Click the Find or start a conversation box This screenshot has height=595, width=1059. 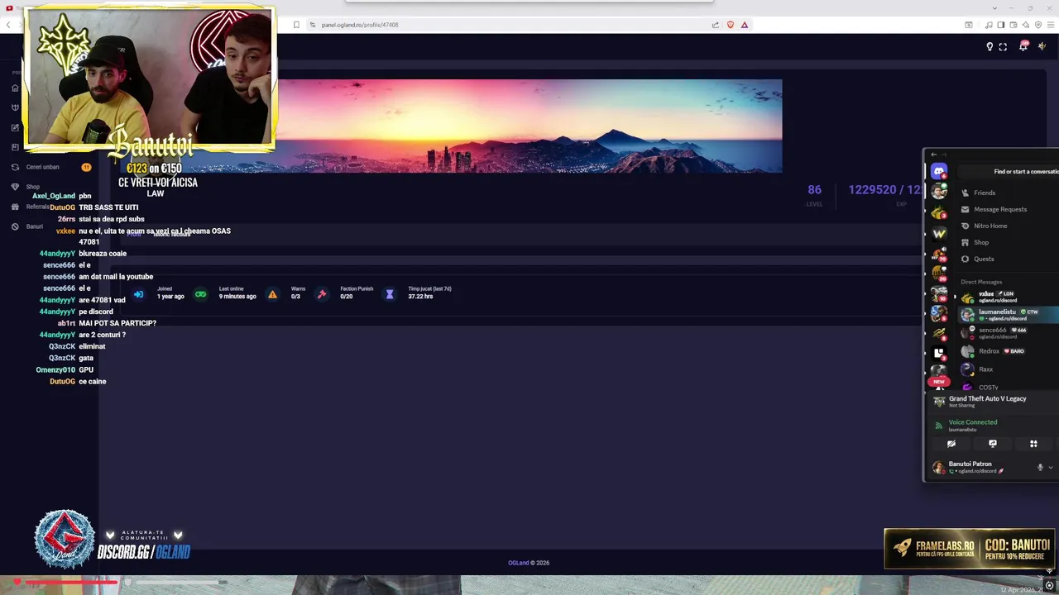1009,171
